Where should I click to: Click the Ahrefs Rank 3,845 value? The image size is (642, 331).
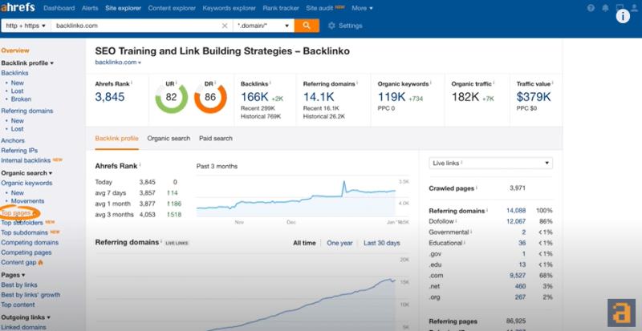pos(110,97)
